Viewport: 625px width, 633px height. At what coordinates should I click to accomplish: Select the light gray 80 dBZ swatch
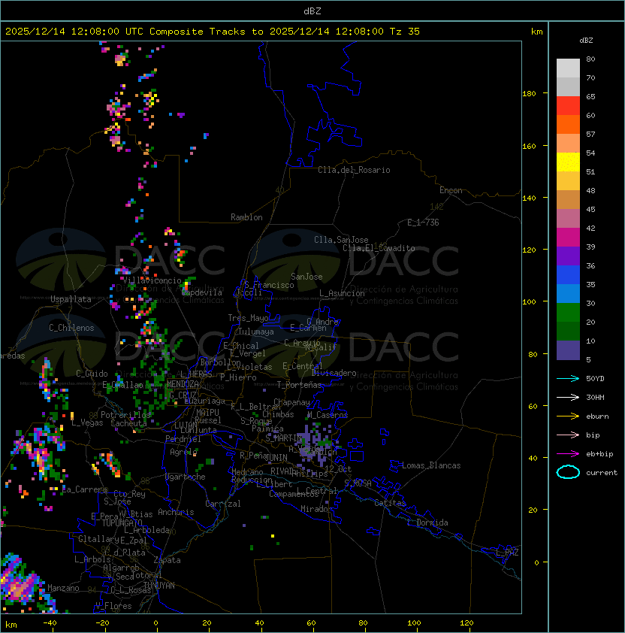click(x=568, y=68)
